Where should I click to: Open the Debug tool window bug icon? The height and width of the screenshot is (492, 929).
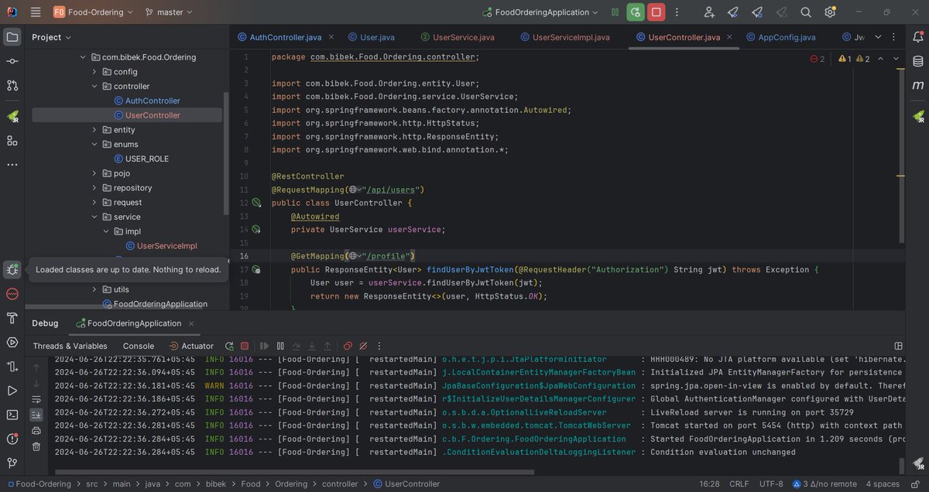pos(12,269)
